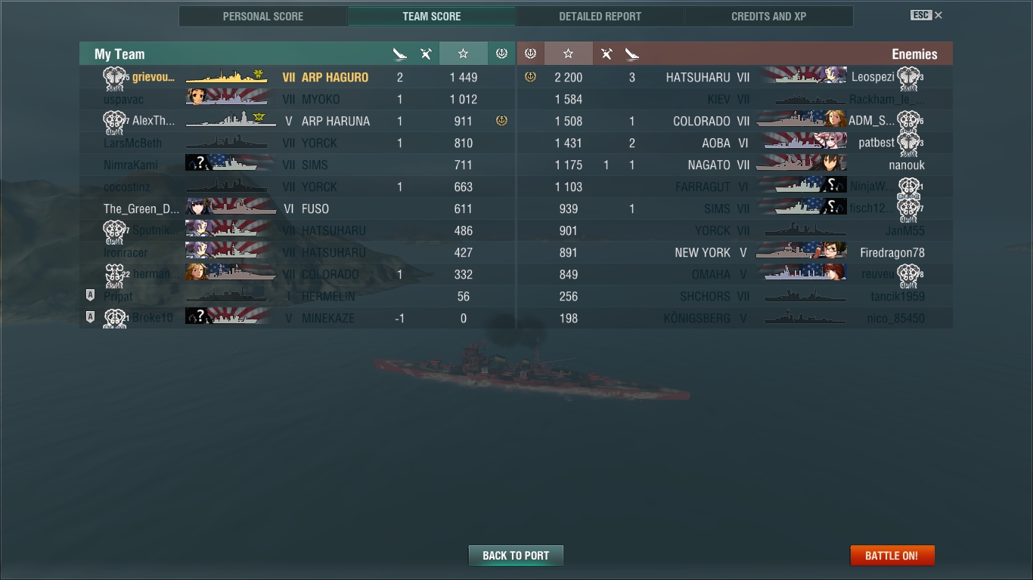The image size is (1033, 580).
Task: Click the Back to Port button
Action: tap(516, 555)
